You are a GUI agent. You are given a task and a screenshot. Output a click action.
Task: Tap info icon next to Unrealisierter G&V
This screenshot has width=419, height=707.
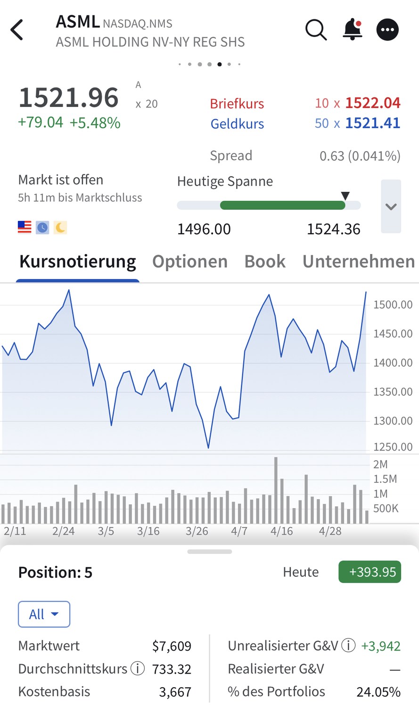(x=348, y=645)
